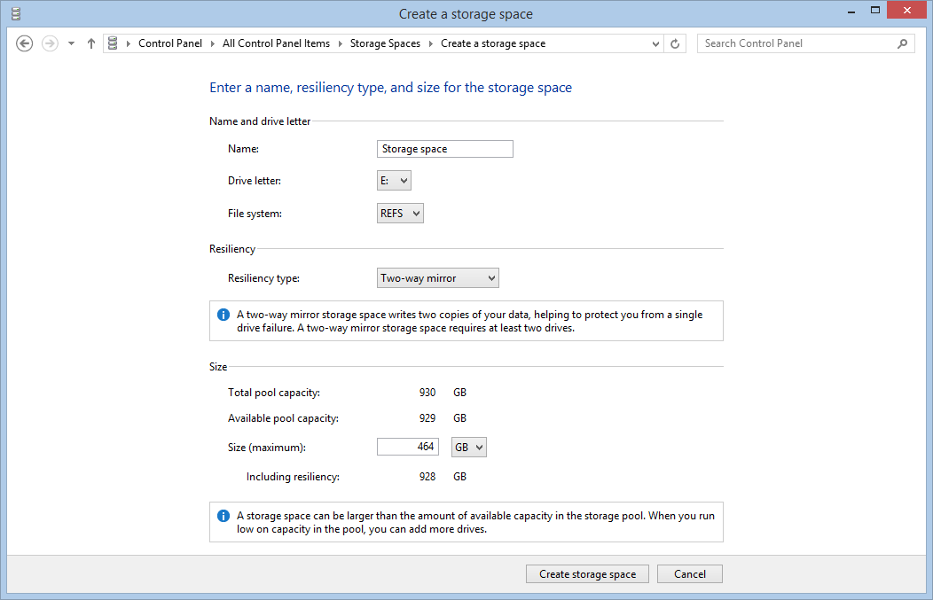Image resolution: width=933 pixels, height=600 pixels.
Task: Click the storage space Name field
Action: click(445, 149)
